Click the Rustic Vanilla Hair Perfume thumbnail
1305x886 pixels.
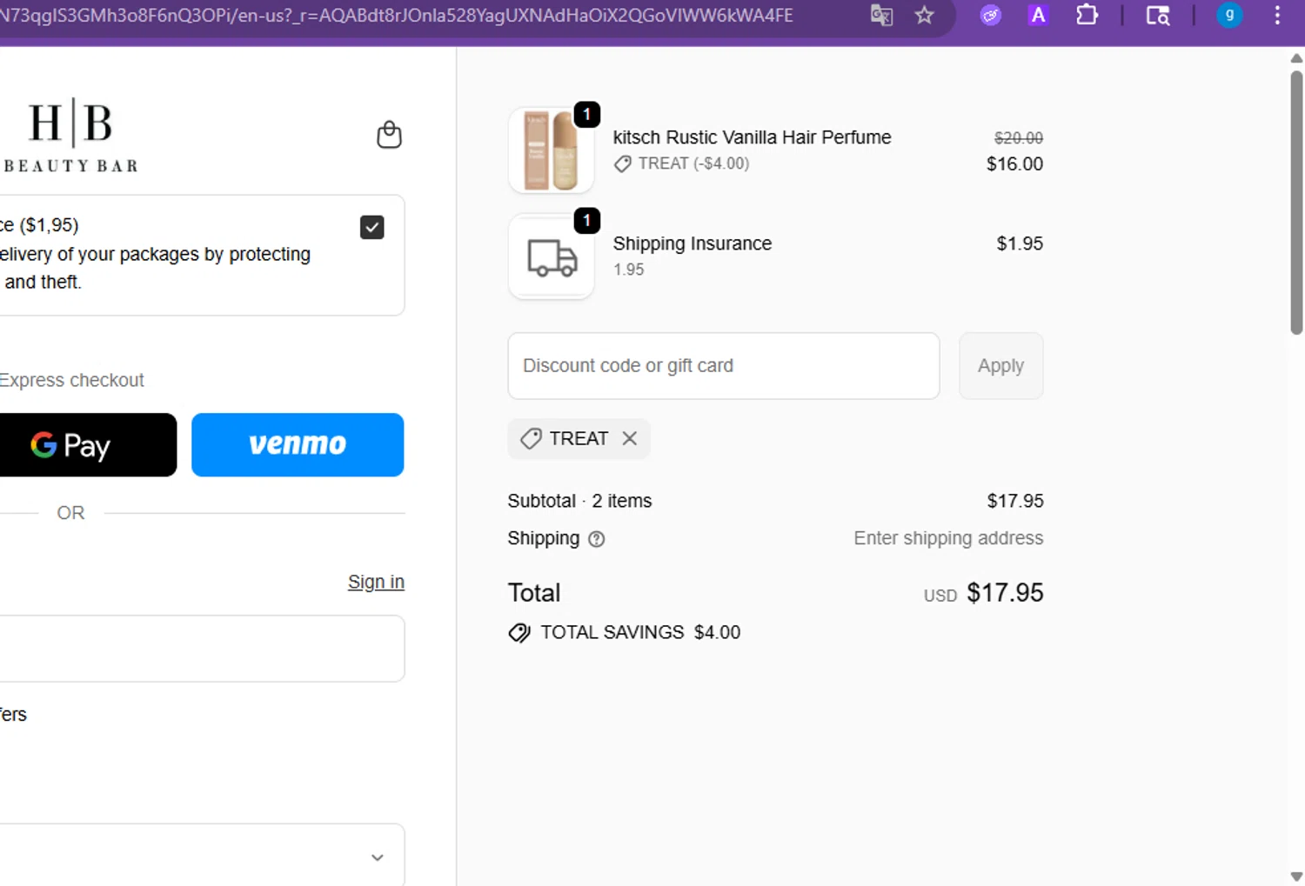[552, 150]
